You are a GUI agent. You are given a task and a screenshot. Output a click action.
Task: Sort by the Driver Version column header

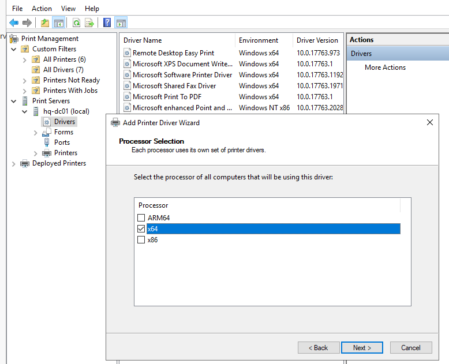317,40
